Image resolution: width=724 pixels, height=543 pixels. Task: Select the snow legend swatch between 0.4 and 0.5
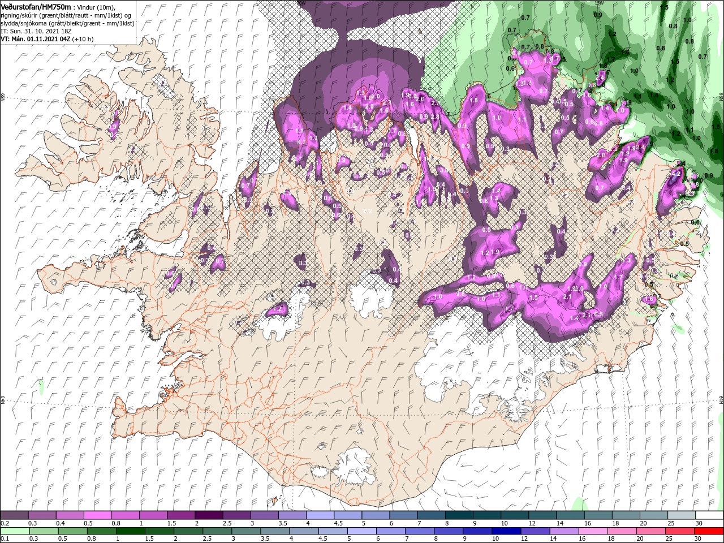[x=70, y=515]
